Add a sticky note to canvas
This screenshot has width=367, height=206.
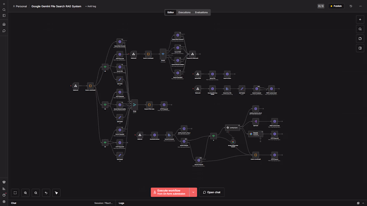coord(360,39)
